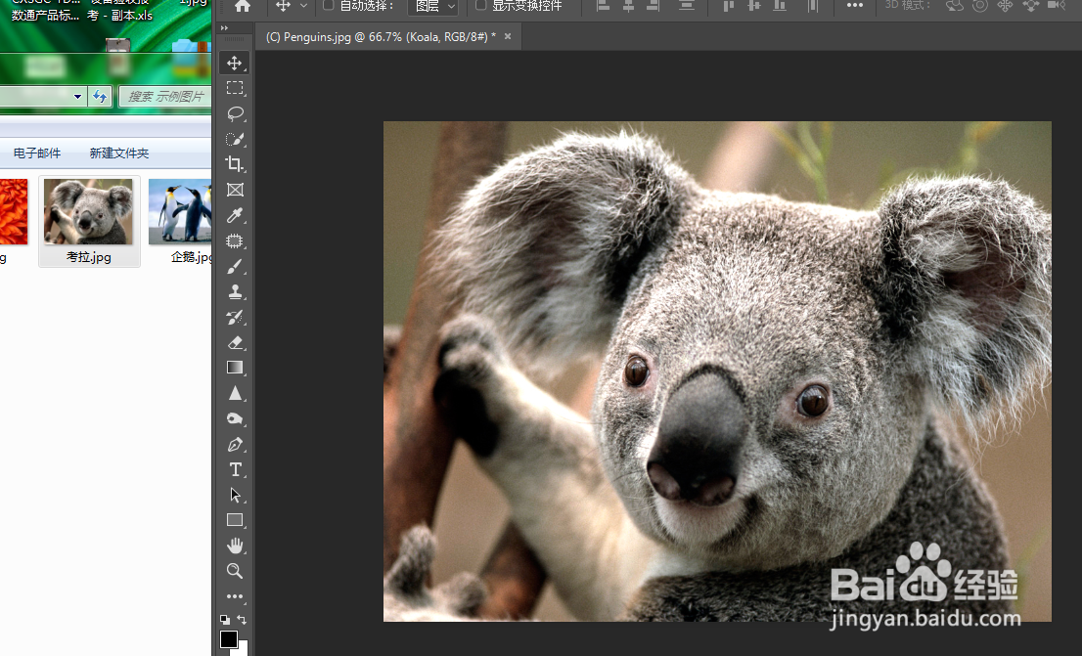Activate the Zoom tool
Image resolution: width=1082 pixels, height=656 pixels.
pos(235,571)
